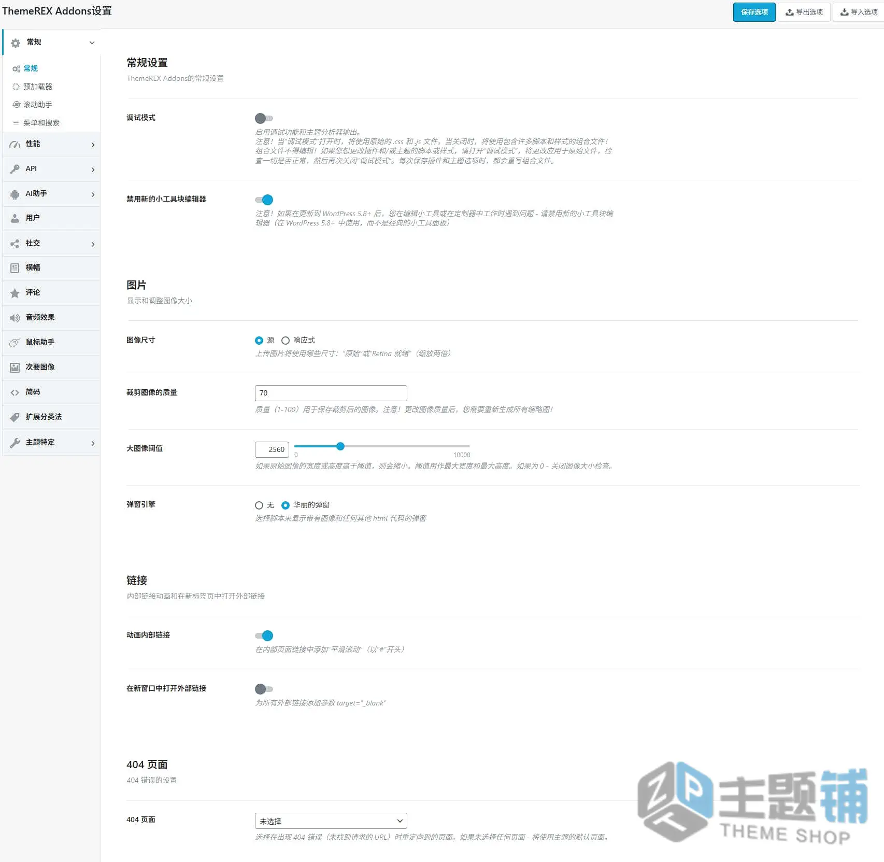
Task: Click the key icon for API
Action: click(15, 169)
